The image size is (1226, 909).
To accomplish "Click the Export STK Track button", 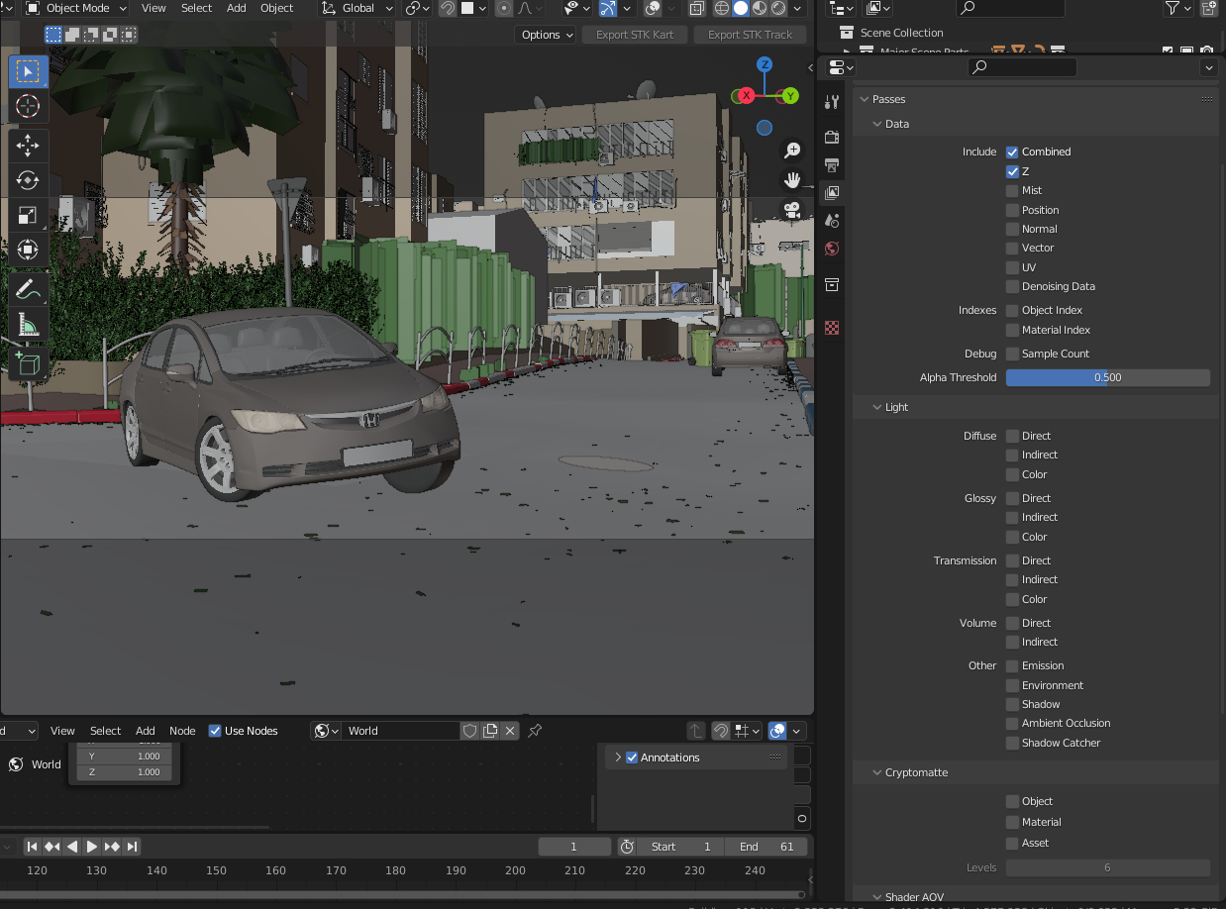I will pos(750,35).
